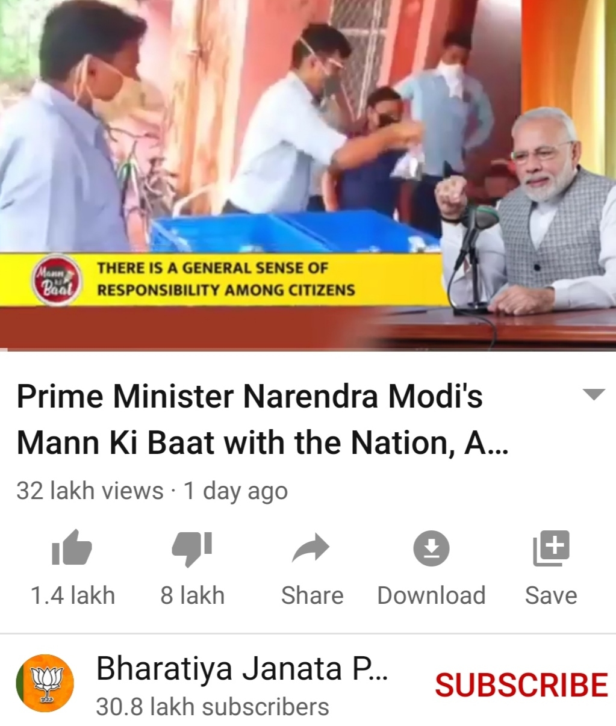This screenshot has height=726, width=616.
Task: Tap the Save to playlist icon
Action: 551,548
